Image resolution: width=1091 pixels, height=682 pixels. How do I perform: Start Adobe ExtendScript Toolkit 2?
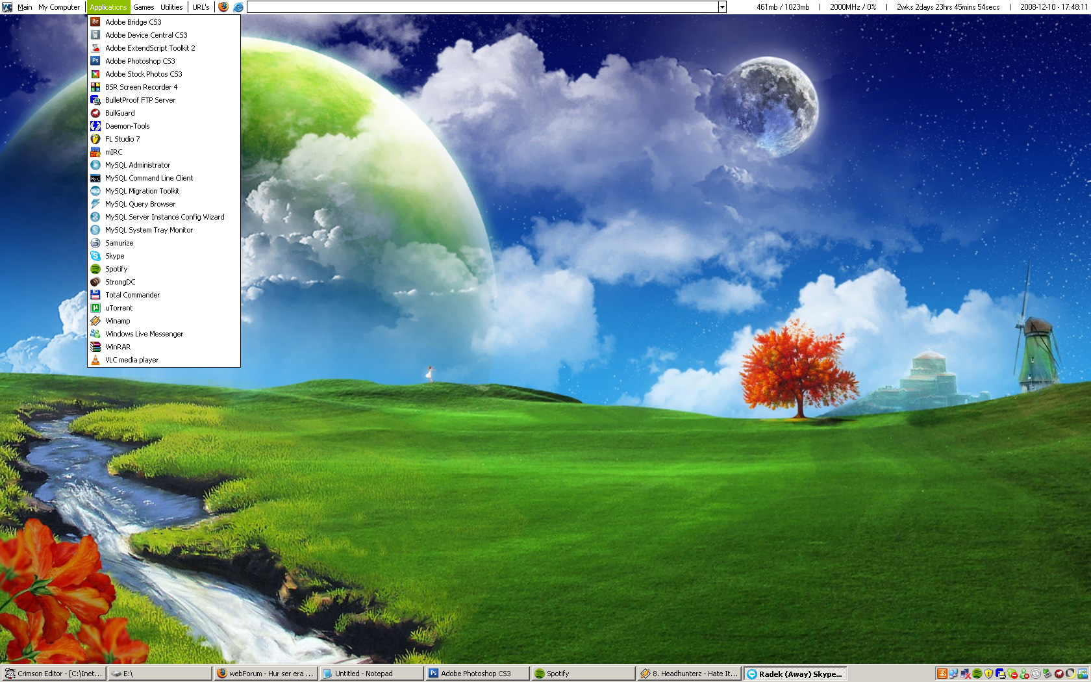tap(164, 48)
